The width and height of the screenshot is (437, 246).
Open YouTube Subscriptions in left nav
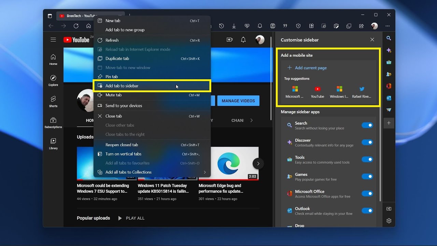(53, 123)
